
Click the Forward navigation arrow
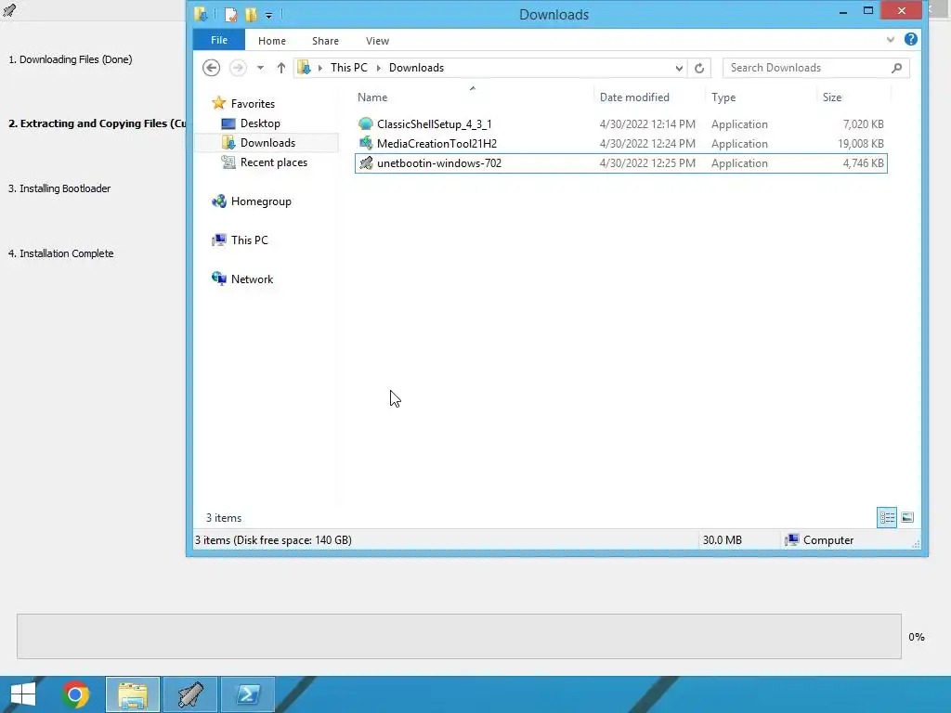(238, 68)
